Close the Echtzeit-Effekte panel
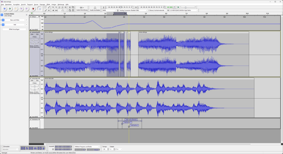 [27, 15]
